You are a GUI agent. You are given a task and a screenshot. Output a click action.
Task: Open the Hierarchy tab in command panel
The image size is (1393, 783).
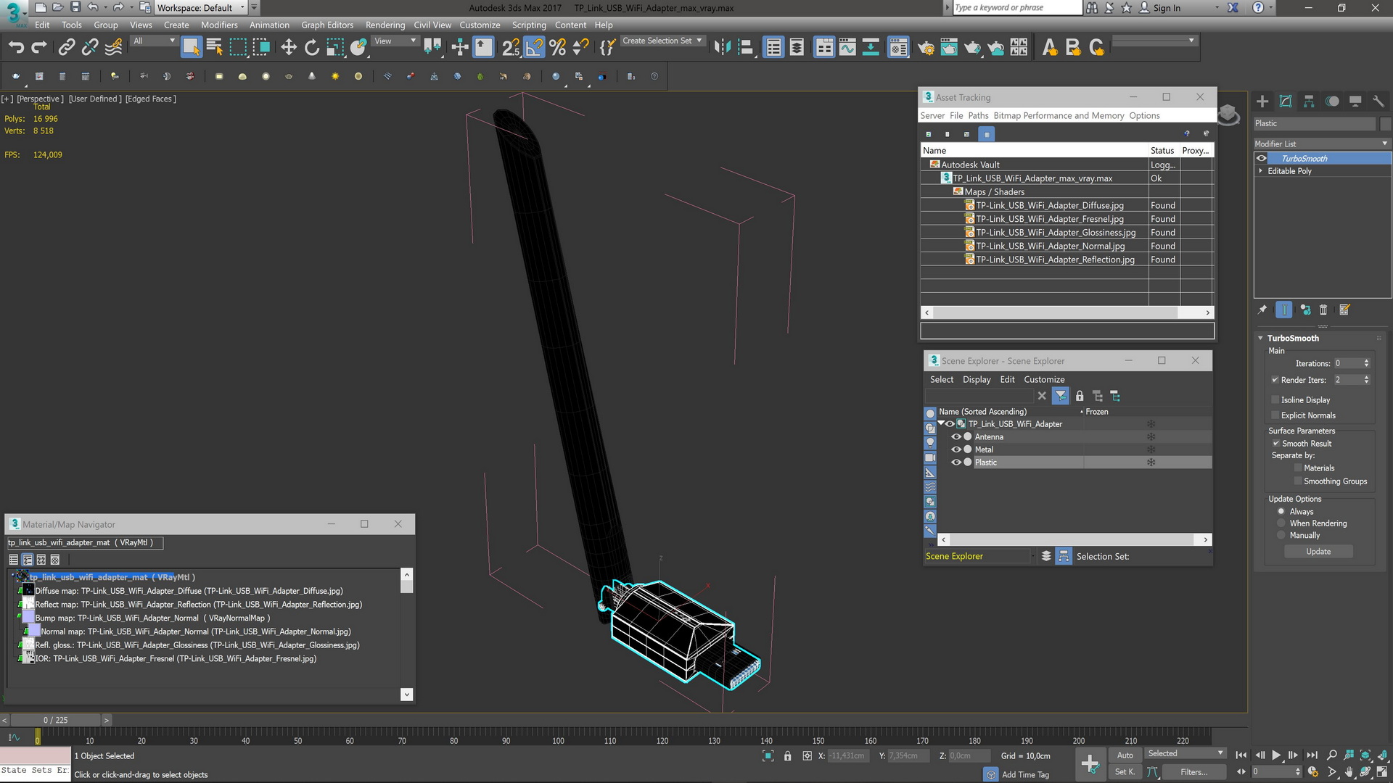[x=1309, y=101]
